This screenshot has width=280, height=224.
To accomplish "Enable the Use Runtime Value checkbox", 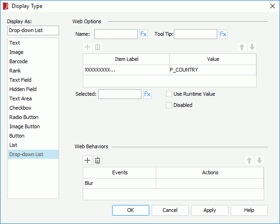I will click(170, 94).
